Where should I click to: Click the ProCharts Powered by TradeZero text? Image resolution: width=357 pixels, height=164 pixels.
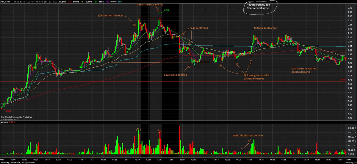pos(16,117)
